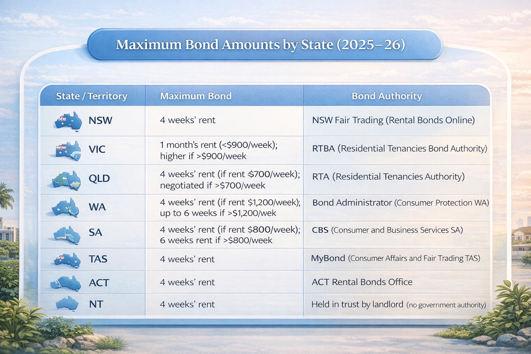The height and width of the screenshot is (354, 531).
Task: Select the State / Territory column header
Action: click(92, 96)
